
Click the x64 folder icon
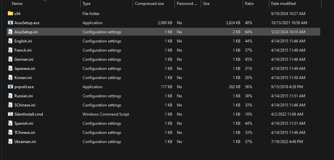tap(10, 14)
